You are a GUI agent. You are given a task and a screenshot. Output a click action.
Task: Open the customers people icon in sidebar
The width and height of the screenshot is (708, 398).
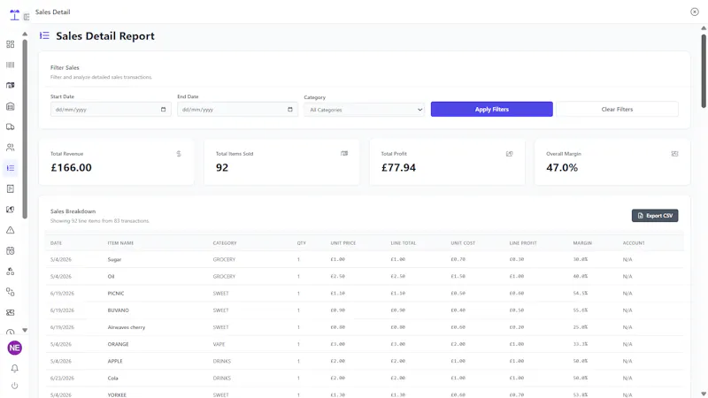pyautogui.click(x=11, y=148)
